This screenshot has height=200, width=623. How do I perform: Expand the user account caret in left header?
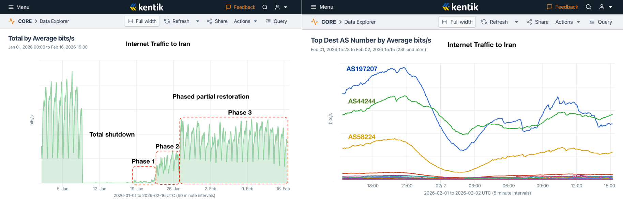tap(286, 7)
